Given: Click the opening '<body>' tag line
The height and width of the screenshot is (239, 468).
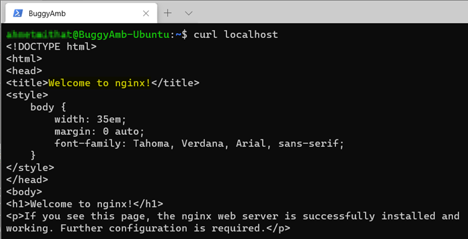Looking at the screenshot, I should pos(24,192).
